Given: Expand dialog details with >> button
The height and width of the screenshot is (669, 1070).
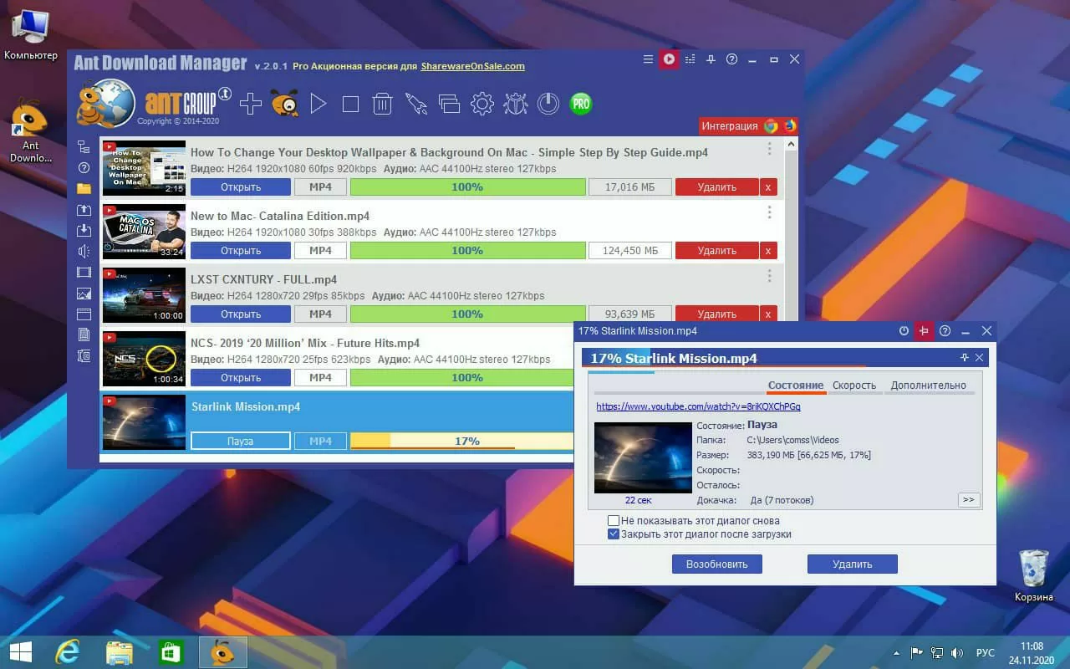Looking at the screenshot, I should click(968, 500).
